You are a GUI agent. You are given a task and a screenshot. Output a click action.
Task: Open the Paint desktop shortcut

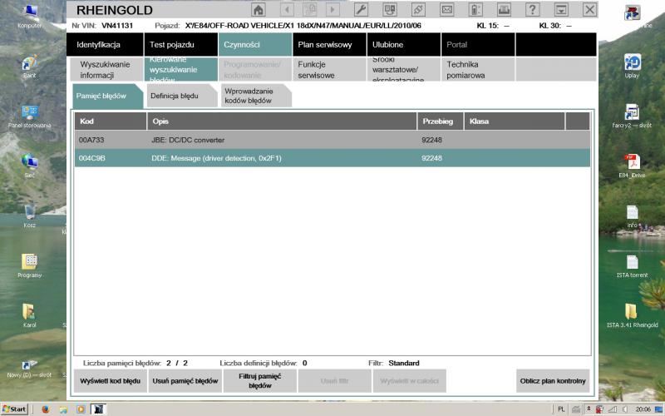[x=30, y=67]
